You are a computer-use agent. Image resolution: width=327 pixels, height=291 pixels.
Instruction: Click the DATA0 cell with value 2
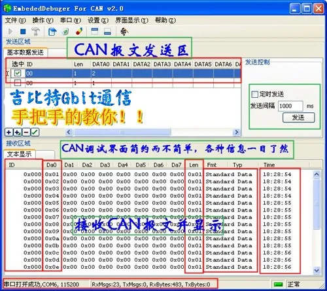click(101, 73)
